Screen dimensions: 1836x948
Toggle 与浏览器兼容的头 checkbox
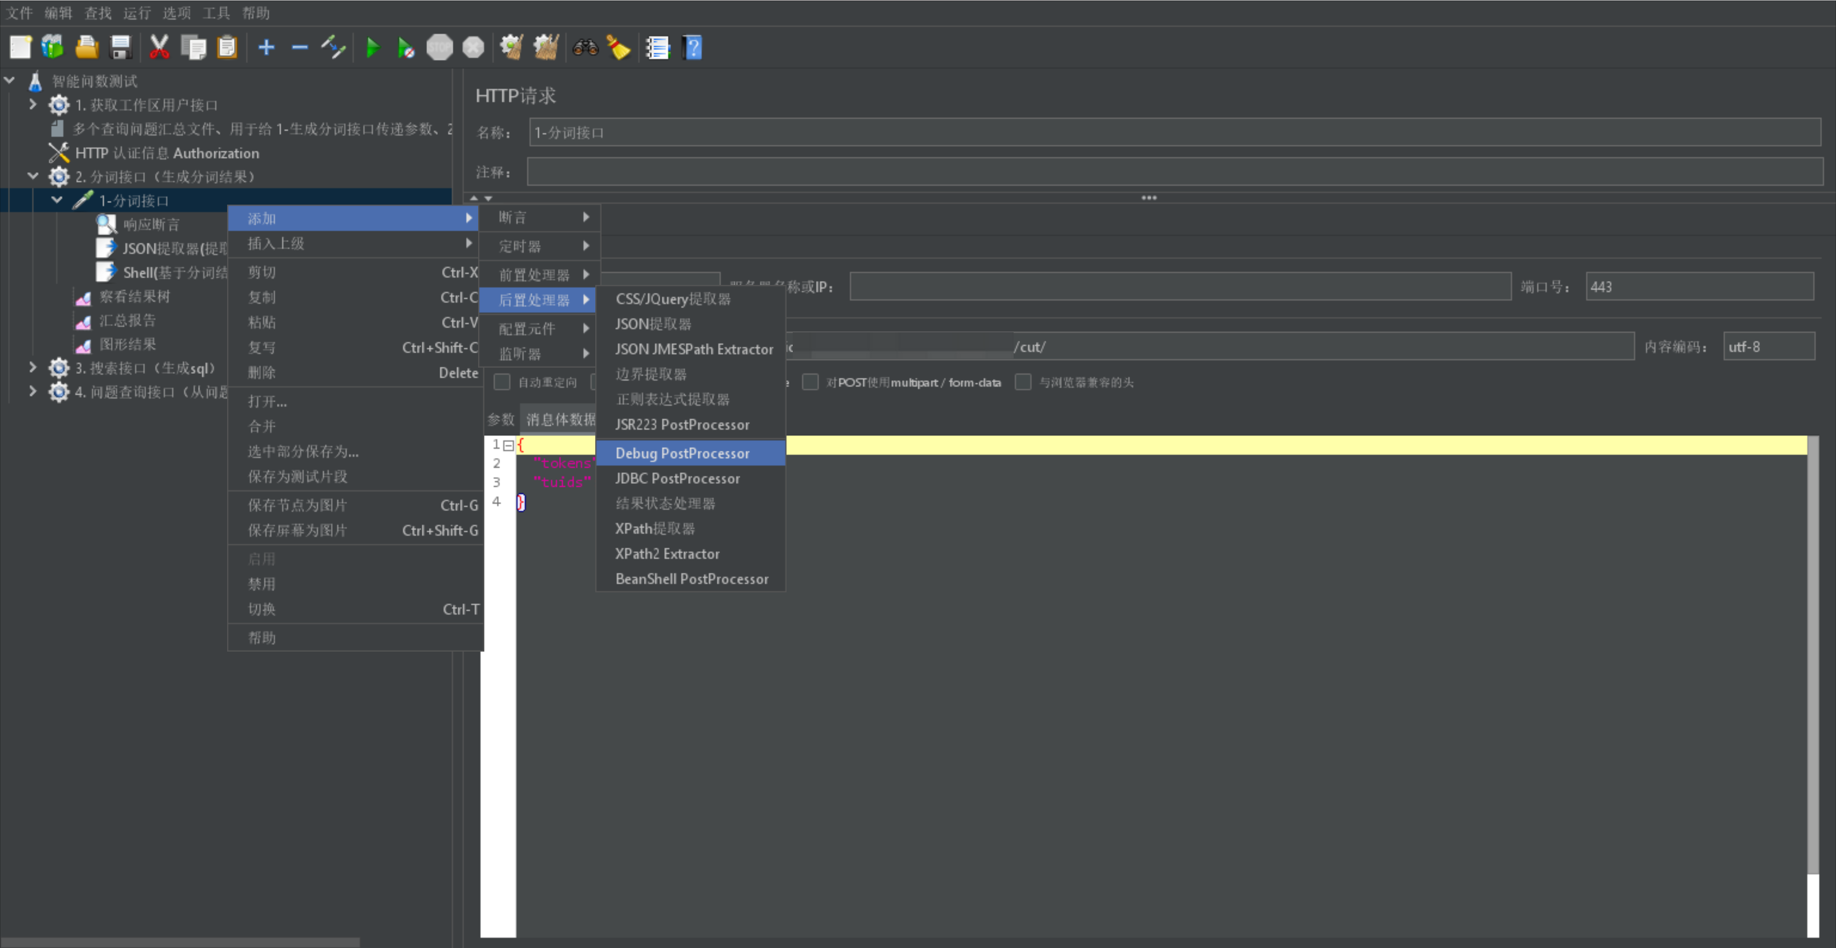click(1023, 383)
